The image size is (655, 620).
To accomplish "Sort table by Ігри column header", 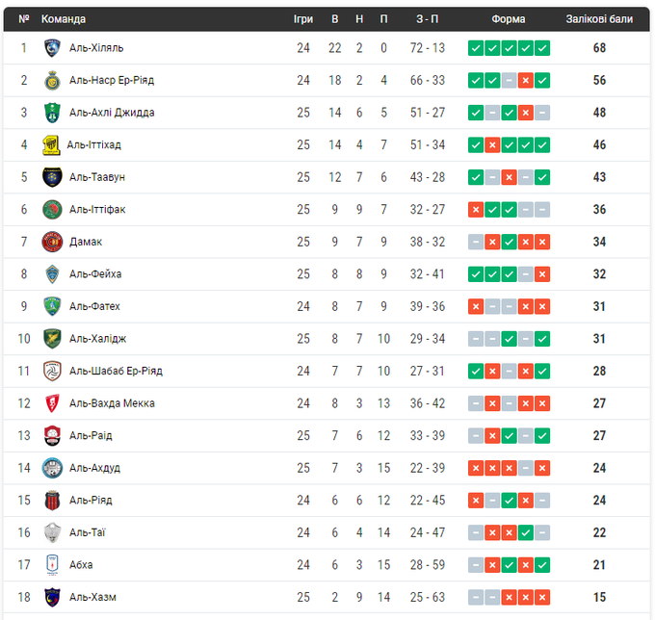I will point(303,19).
